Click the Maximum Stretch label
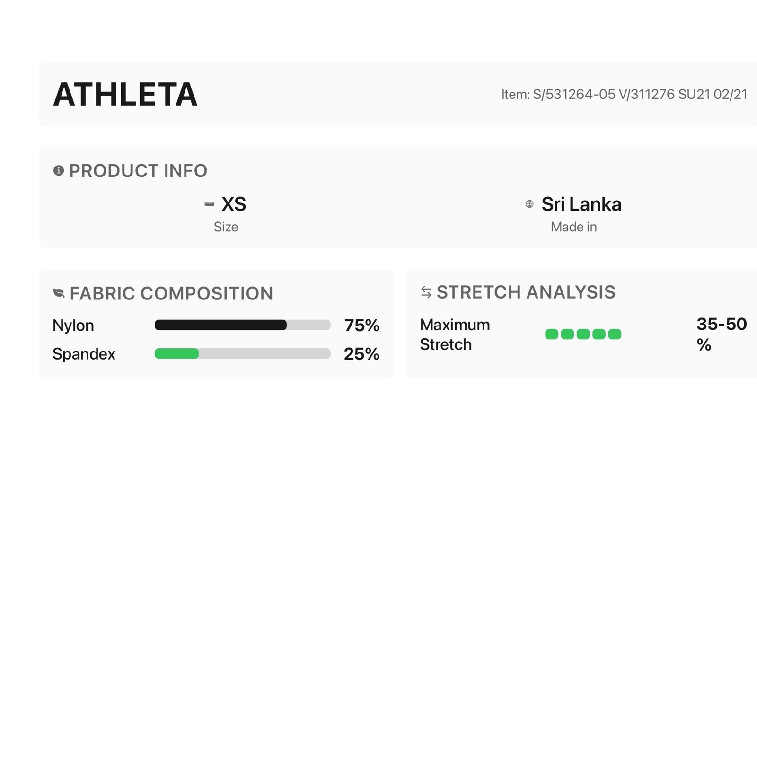This screenshot has height=757, width=757. point(455,334)
